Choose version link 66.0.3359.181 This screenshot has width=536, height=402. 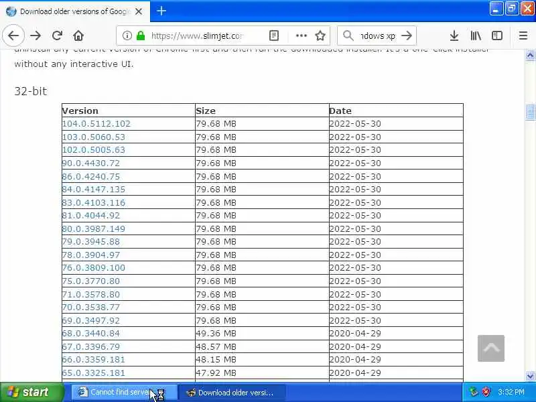click(94, 360)
